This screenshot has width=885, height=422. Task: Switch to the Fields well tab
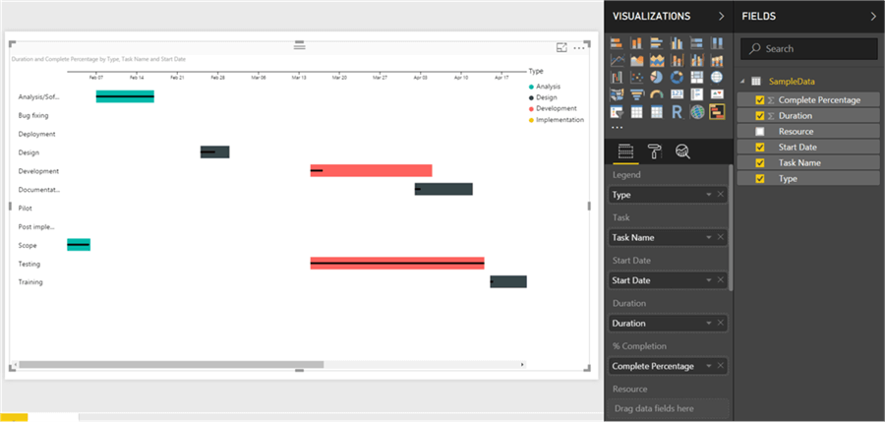coord(626,151)
